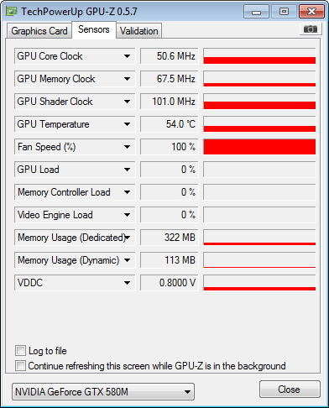Viewport: 329px width, 408px height.
Task: Click the Fan Speed red graph bar
Action: tap(259, 147)
